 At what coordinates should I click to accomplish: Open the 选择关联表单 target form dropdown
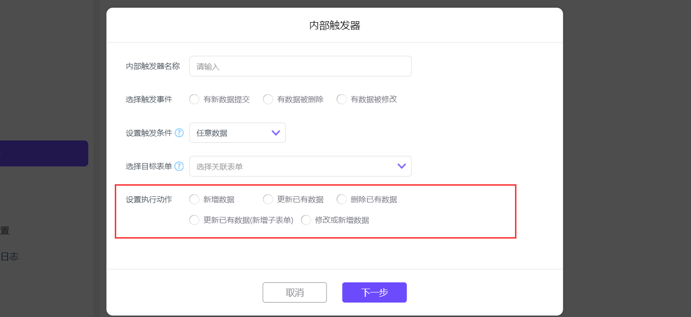(300, 166)
